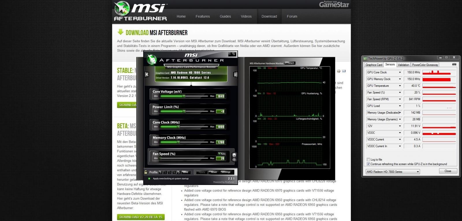Select Afterburner profile slot 4
Image resolution: width=462 pixels, height=221 pixels.
pyautogui.click(x=174, y=172)
